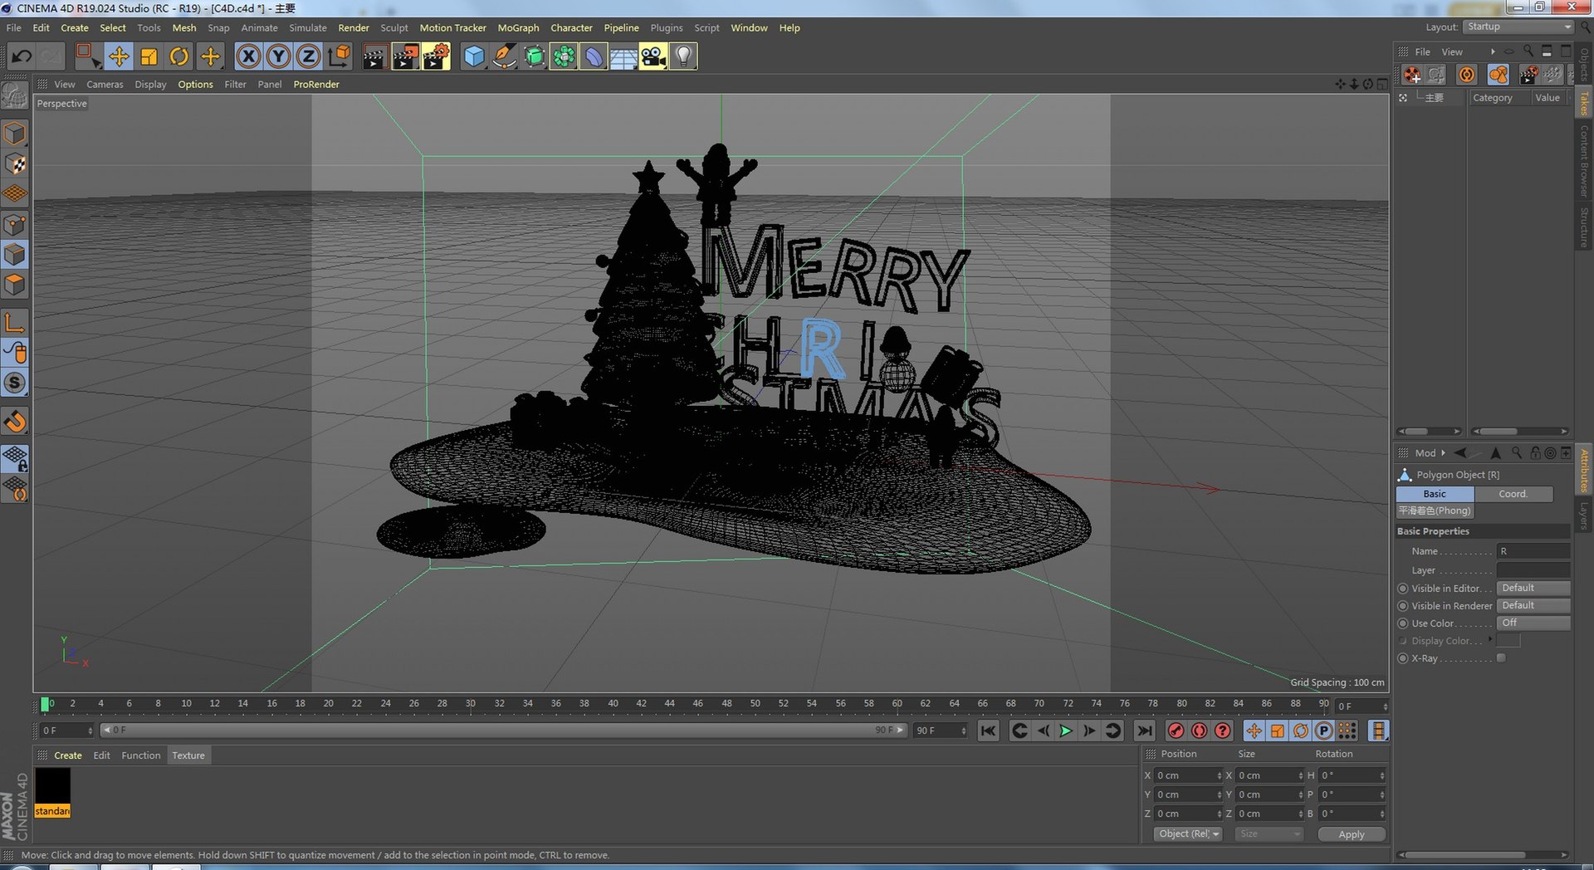Add a Floor environment object

pos(623,56)
